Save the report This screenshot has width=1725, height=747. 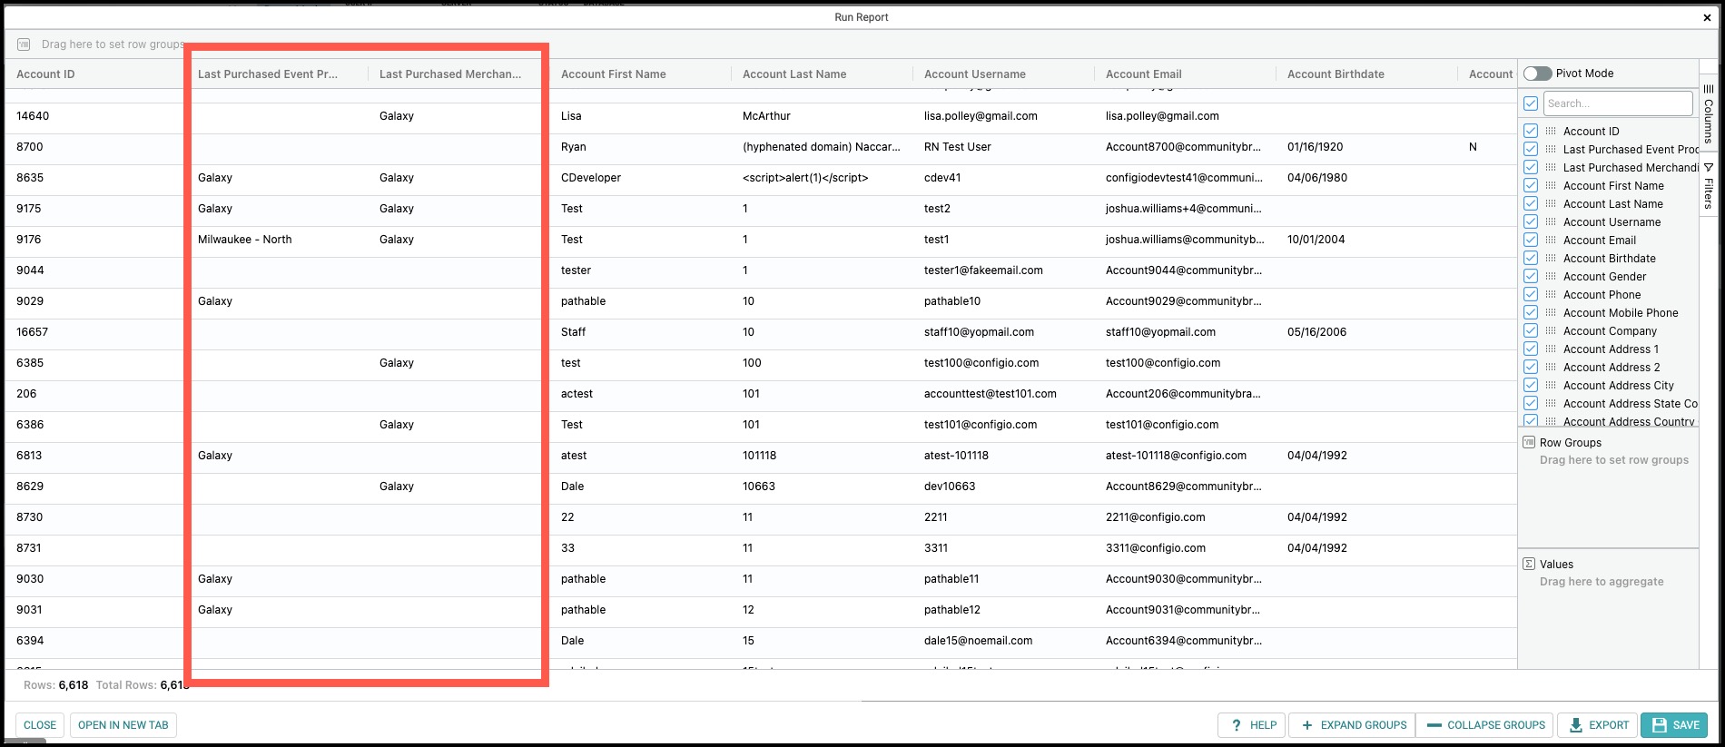[x=1674, y=725]
